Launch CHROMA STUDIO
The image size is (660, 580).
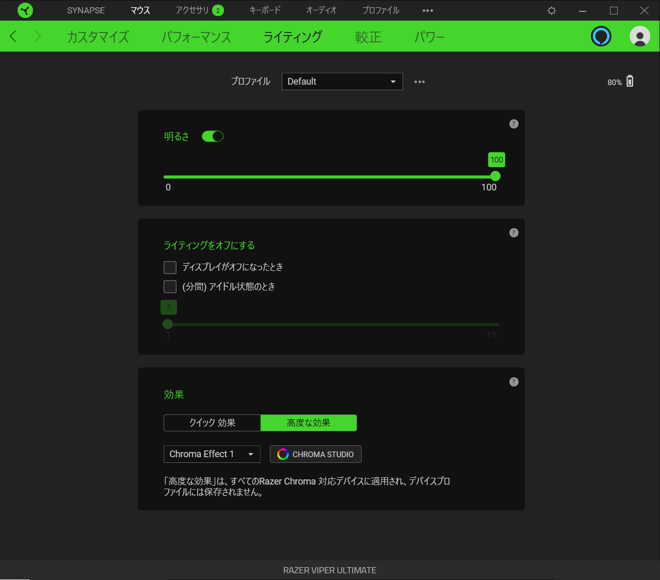tap(316, 454)
